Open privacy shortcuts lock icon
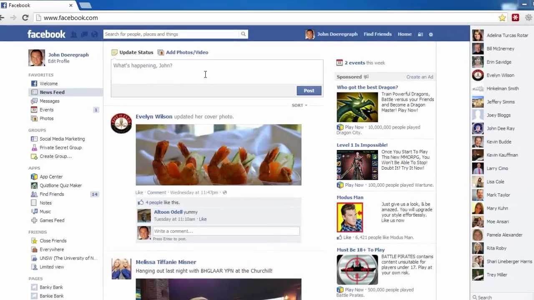The image size is (534, 300). 421,35
